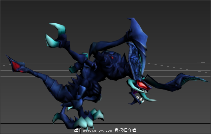
Task: Select the large cyan pincer claw
Action: point(57,35)
